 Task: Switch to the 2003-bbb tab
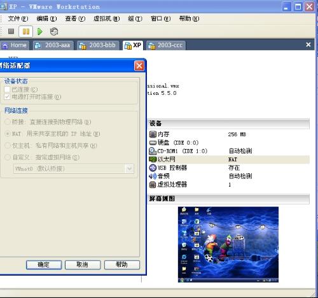pyautogui.click(x=98, y=45)
